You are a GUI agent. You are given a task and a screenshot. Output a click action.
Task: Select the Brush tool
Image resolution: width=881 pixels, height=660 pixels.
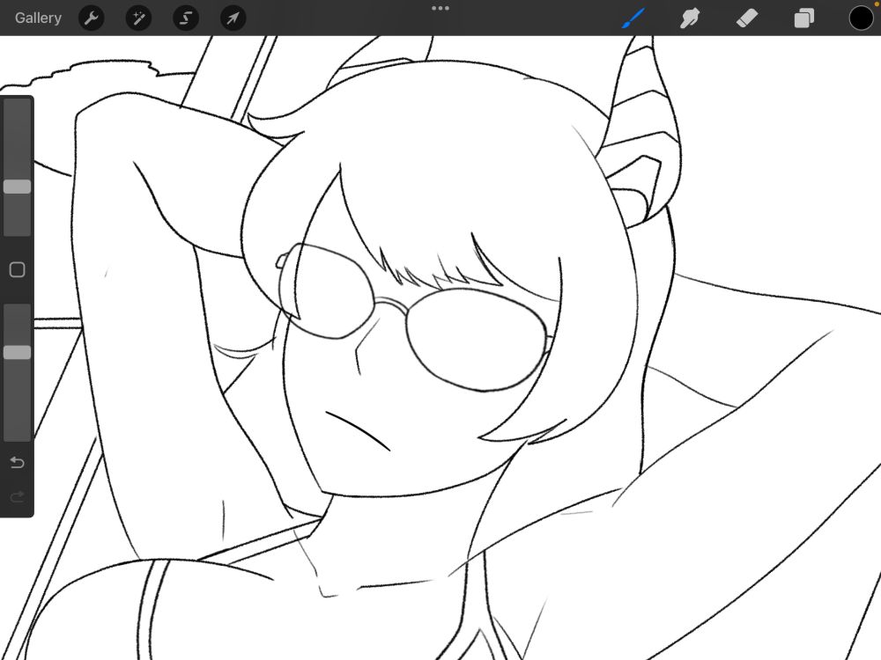[633, 18]
